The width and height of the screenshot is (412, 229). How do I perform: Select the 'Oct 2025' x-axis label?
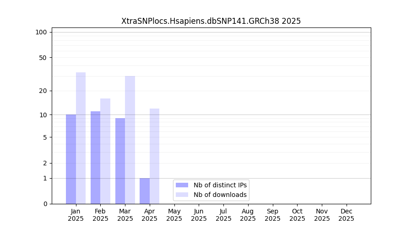[297, 215]
